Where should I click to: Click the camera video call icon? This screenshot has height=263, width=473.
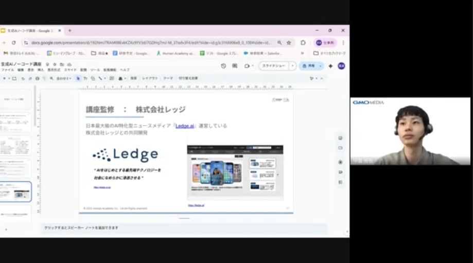(247, 66)
